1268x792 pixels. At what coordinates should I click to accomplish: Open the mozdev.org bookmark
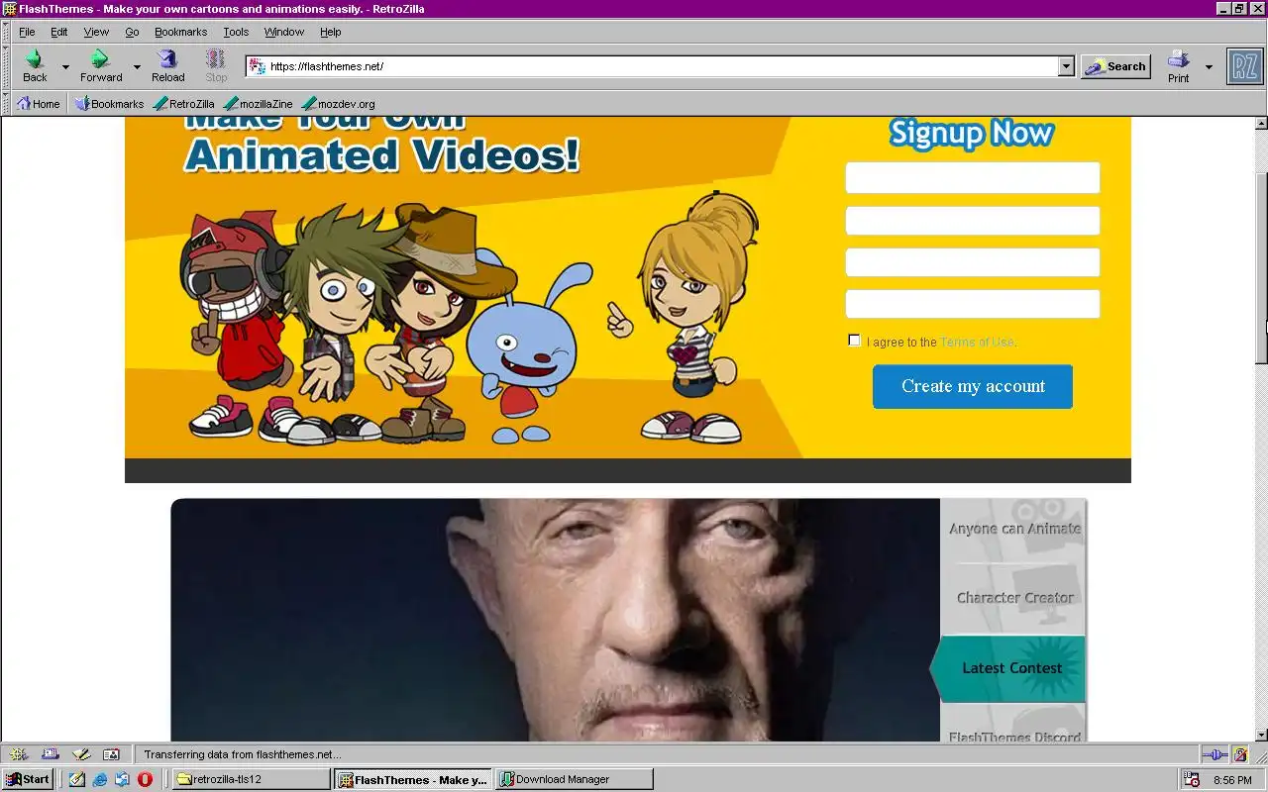pyautogui.click(x=338, y=103)
